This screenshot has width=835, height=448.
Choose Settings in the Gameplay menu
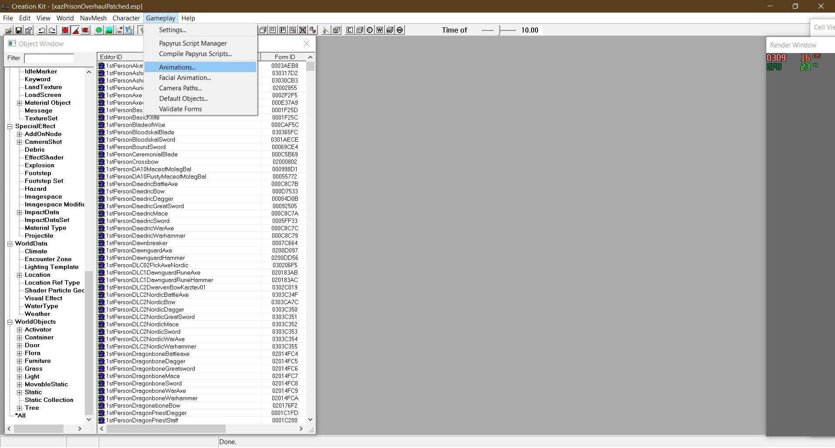(x=200, y=30)
